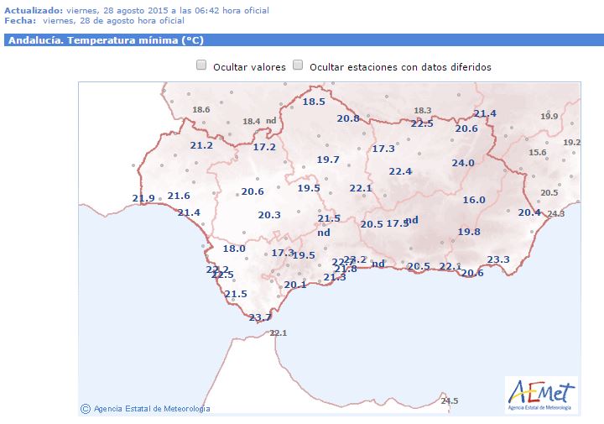The height and width of the screenshot is (424, 604).
Task: Select the 21.9 coastal station value
Action: point(143,198)
